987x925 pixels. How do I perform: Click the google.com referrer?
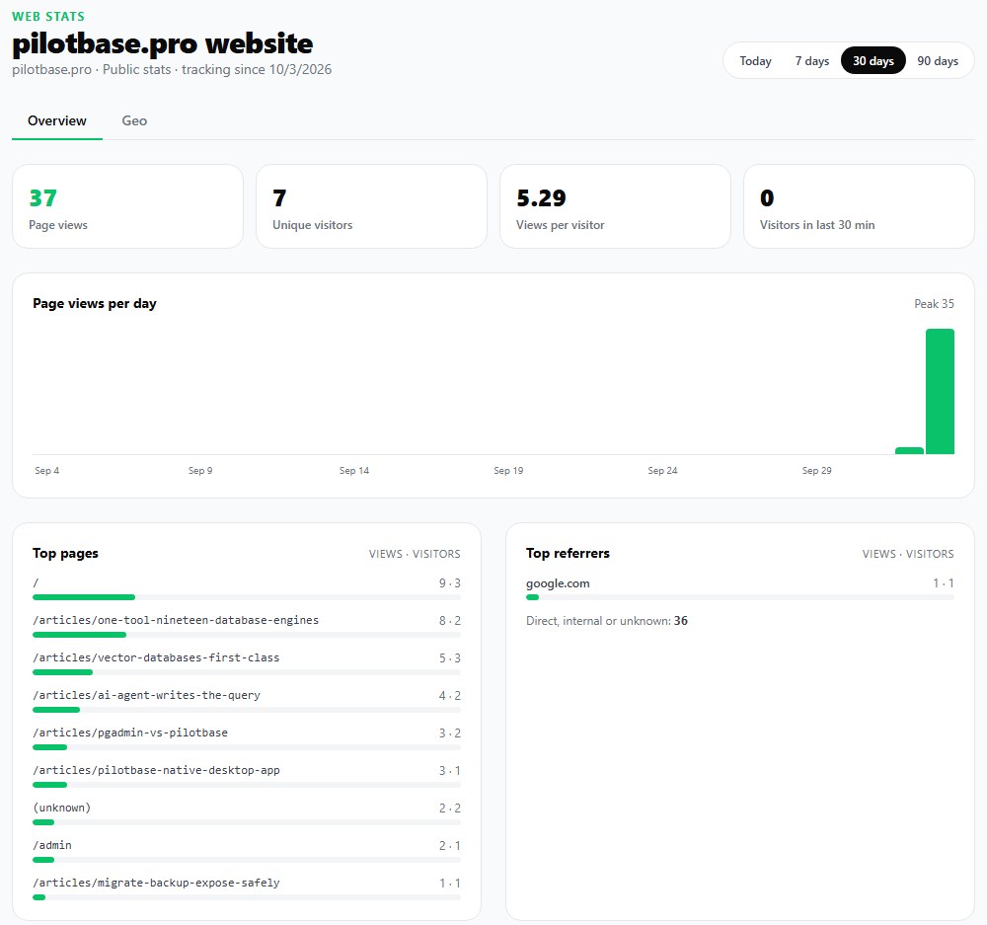[x=558, y=583]
